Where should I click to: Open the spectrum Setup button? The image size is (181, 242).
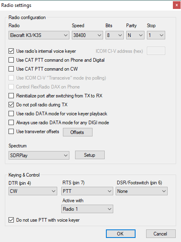(90, 155)
